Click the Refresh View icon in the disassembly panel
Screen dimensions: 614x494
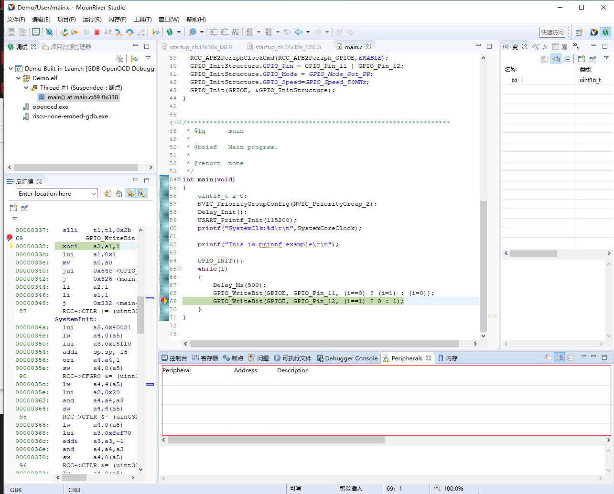[108, 193]
